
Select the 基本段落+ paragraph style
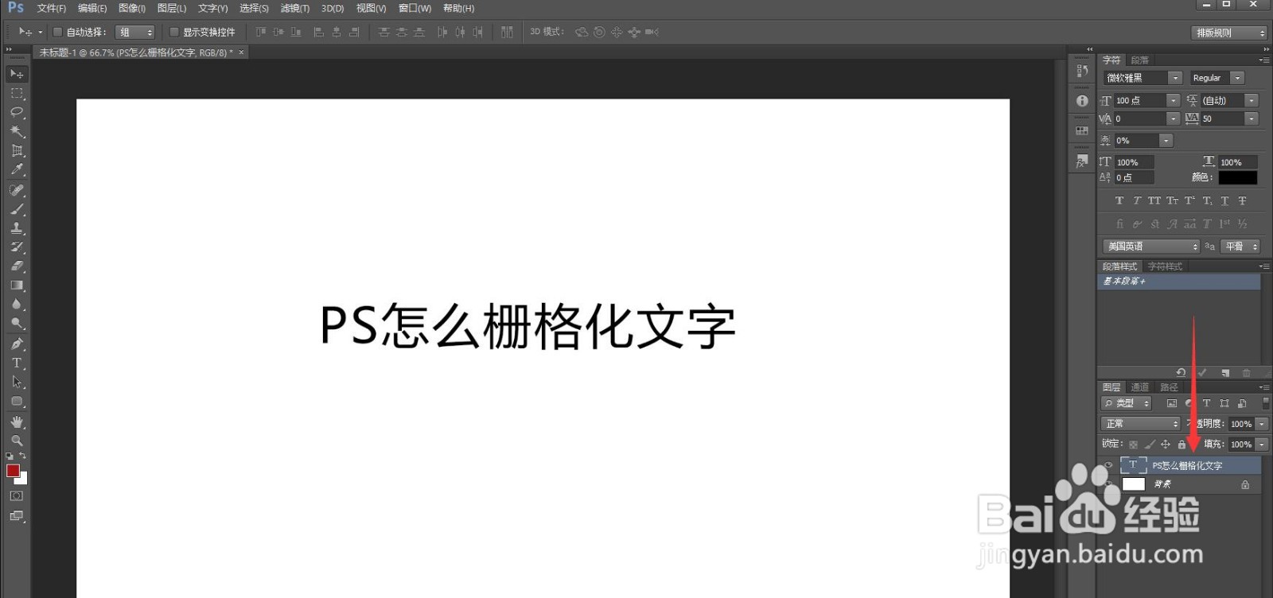1179,282
